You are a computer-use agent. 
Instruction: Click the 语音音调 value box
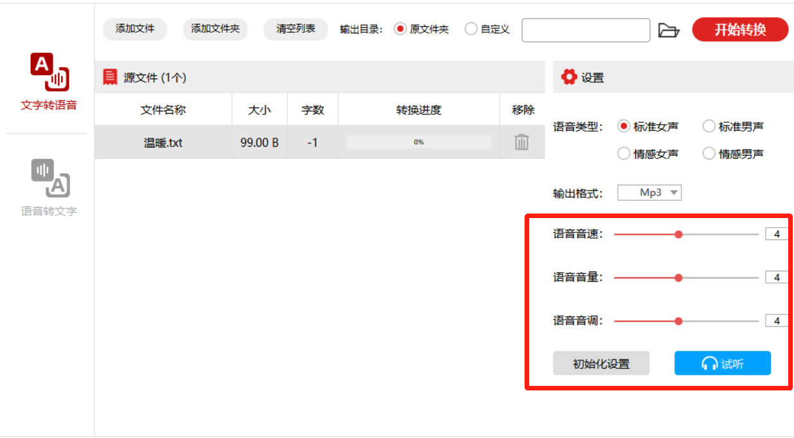[777, 321]
